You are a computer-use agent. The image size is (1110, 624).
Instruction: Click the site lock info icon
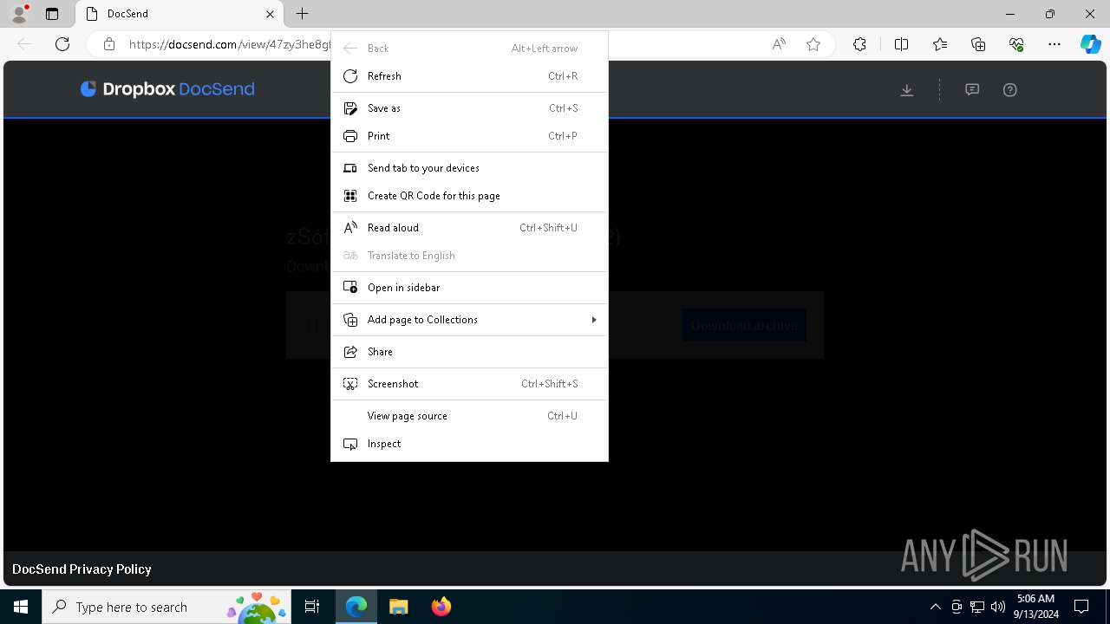pyautogui.click(x=109, y=44)
